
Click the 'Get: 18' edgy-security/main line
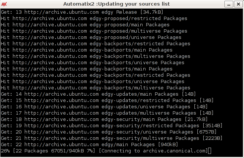tap(104, 119)
